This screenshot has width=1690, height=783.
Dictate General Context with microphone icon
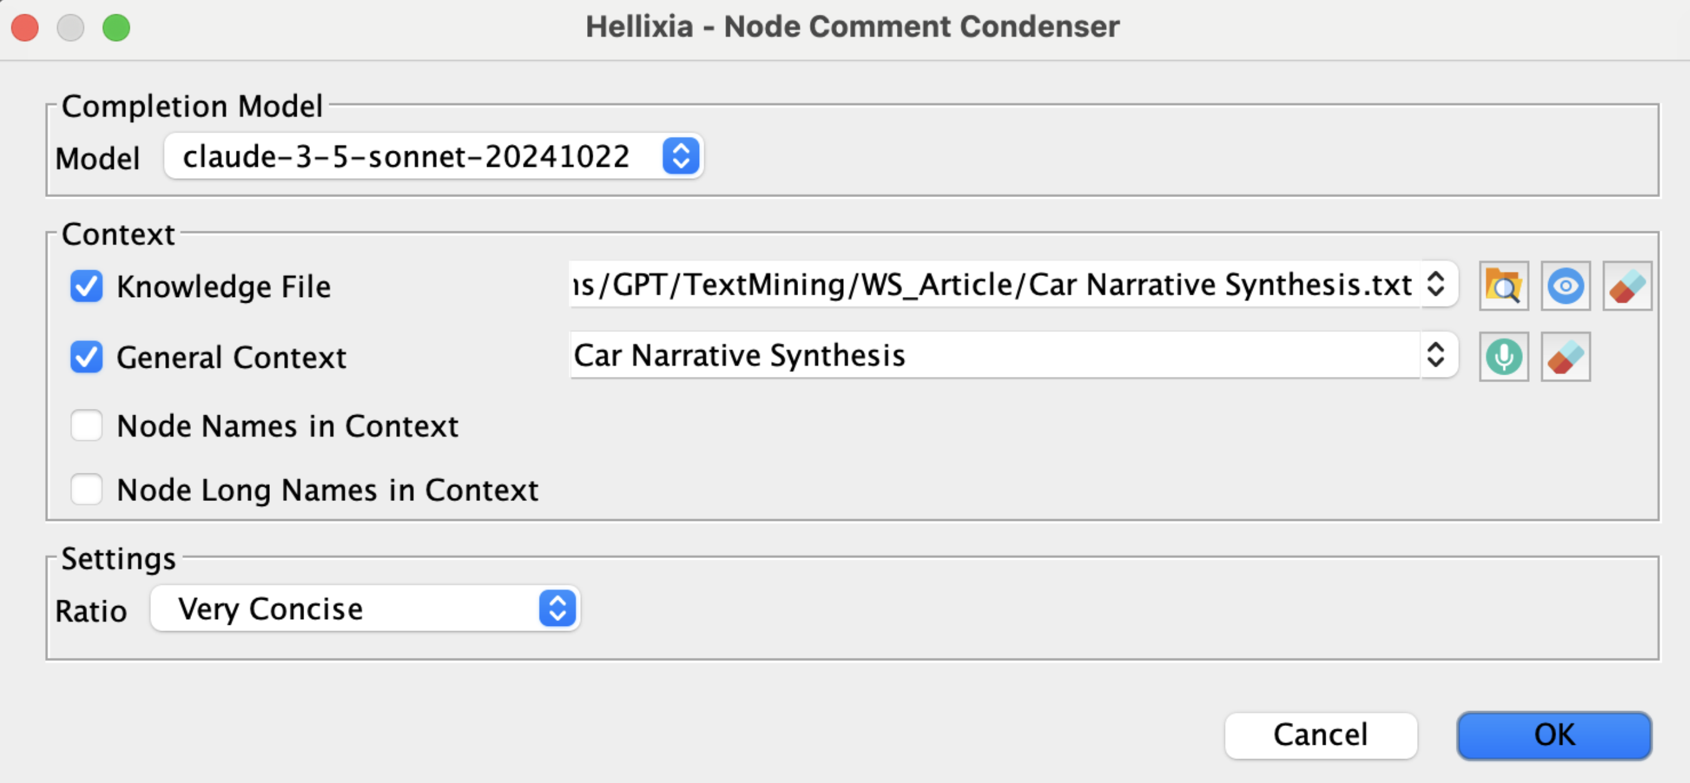click(x=1503, y=357)
